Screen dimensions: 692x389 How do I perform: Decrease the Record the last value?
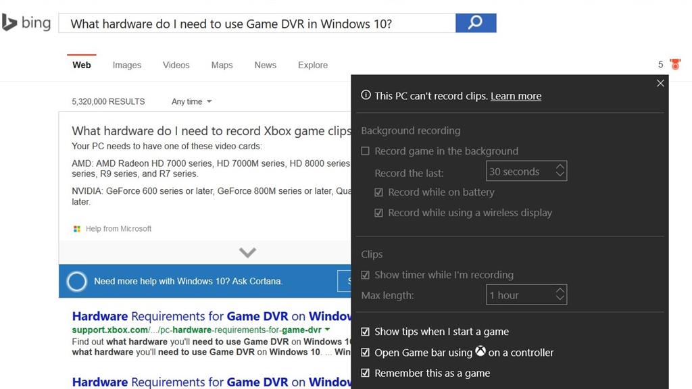(560, 174)
